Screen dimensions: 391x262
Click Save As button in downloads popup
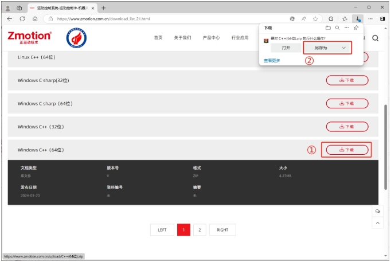click(x=320, y=48)
